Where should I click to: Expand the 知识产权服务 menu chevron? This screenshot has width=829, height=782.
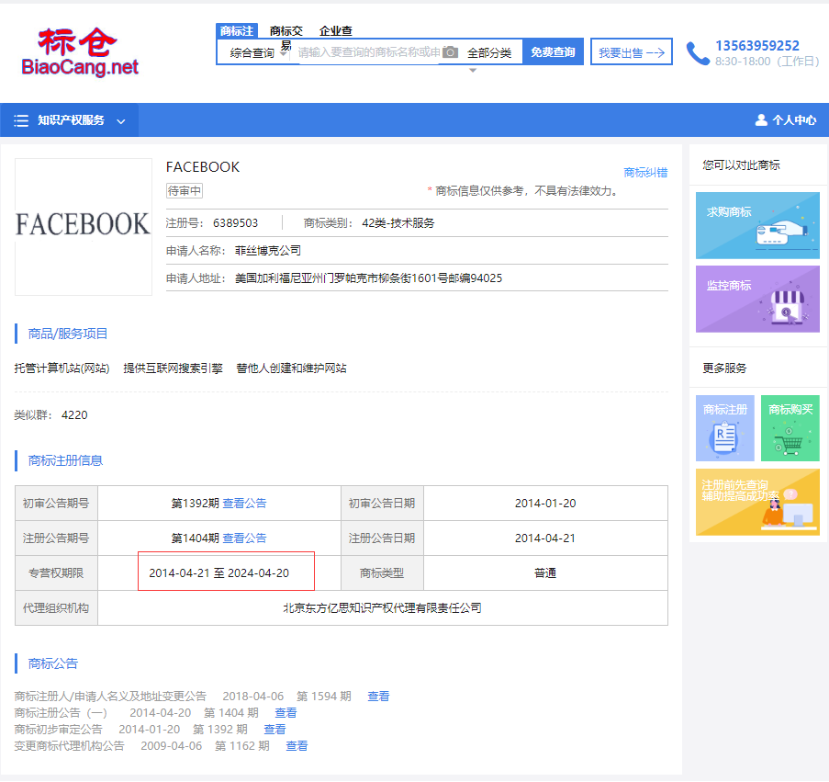[121, 121]
